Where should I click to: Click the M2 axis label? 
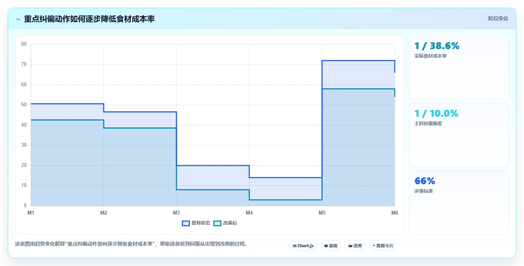click(103, 213)
